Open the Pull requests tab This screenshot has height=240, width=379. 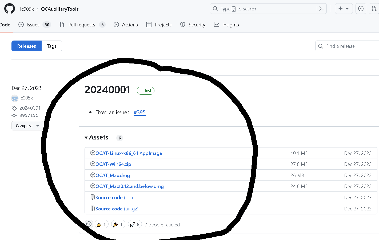pyautogui.click(x=82, y=25)
